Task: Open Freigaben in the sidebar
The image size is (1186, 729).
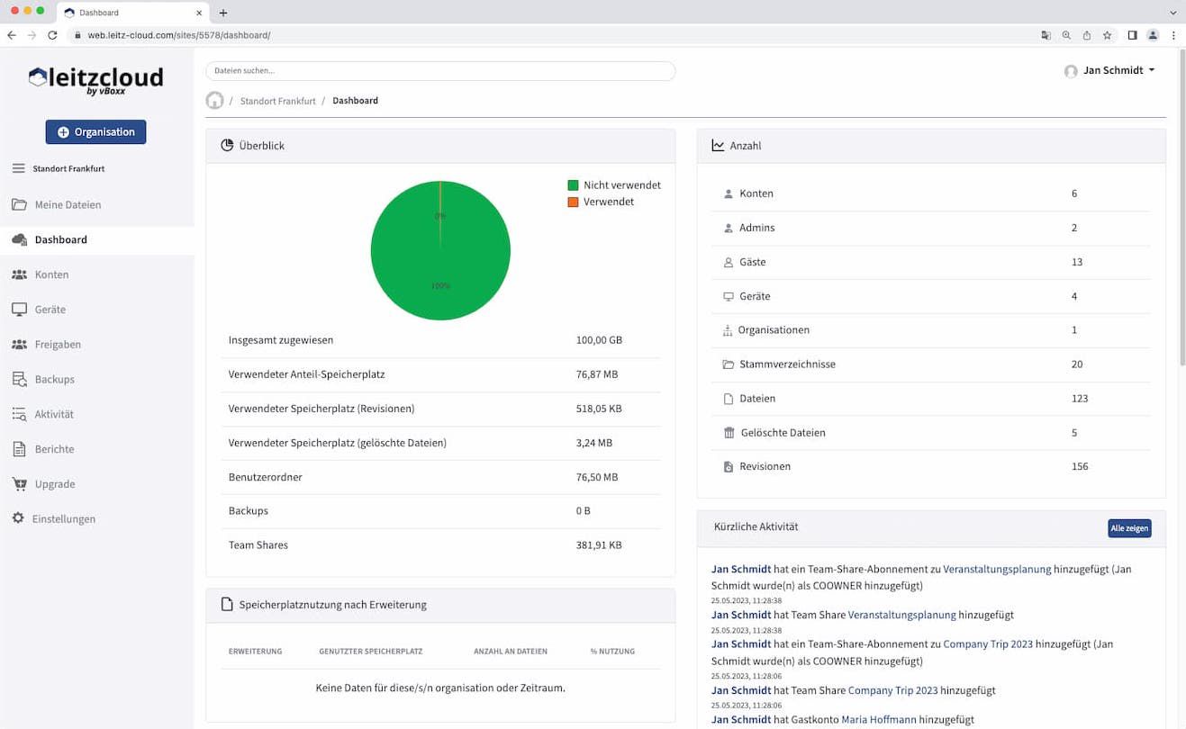Action: click(58, 345)
